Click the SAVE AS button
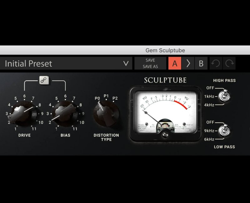The height and width of the screenshot is (203, 250). [x=150, y=67]
